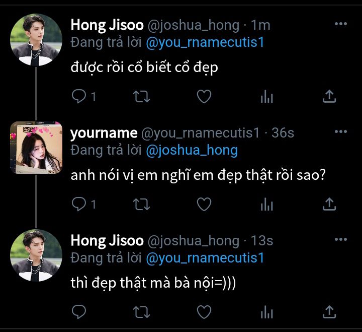The width and height of the screenshot is (362, 332).
Task: Like the tweet "thì đẹp thật mà bà nội"
Action: pos(204,312)
